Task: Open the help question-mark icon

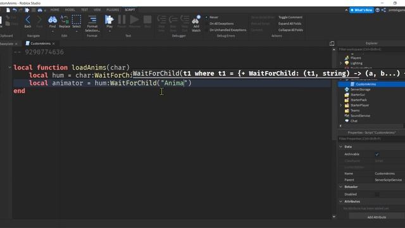Action: (378, 10)
